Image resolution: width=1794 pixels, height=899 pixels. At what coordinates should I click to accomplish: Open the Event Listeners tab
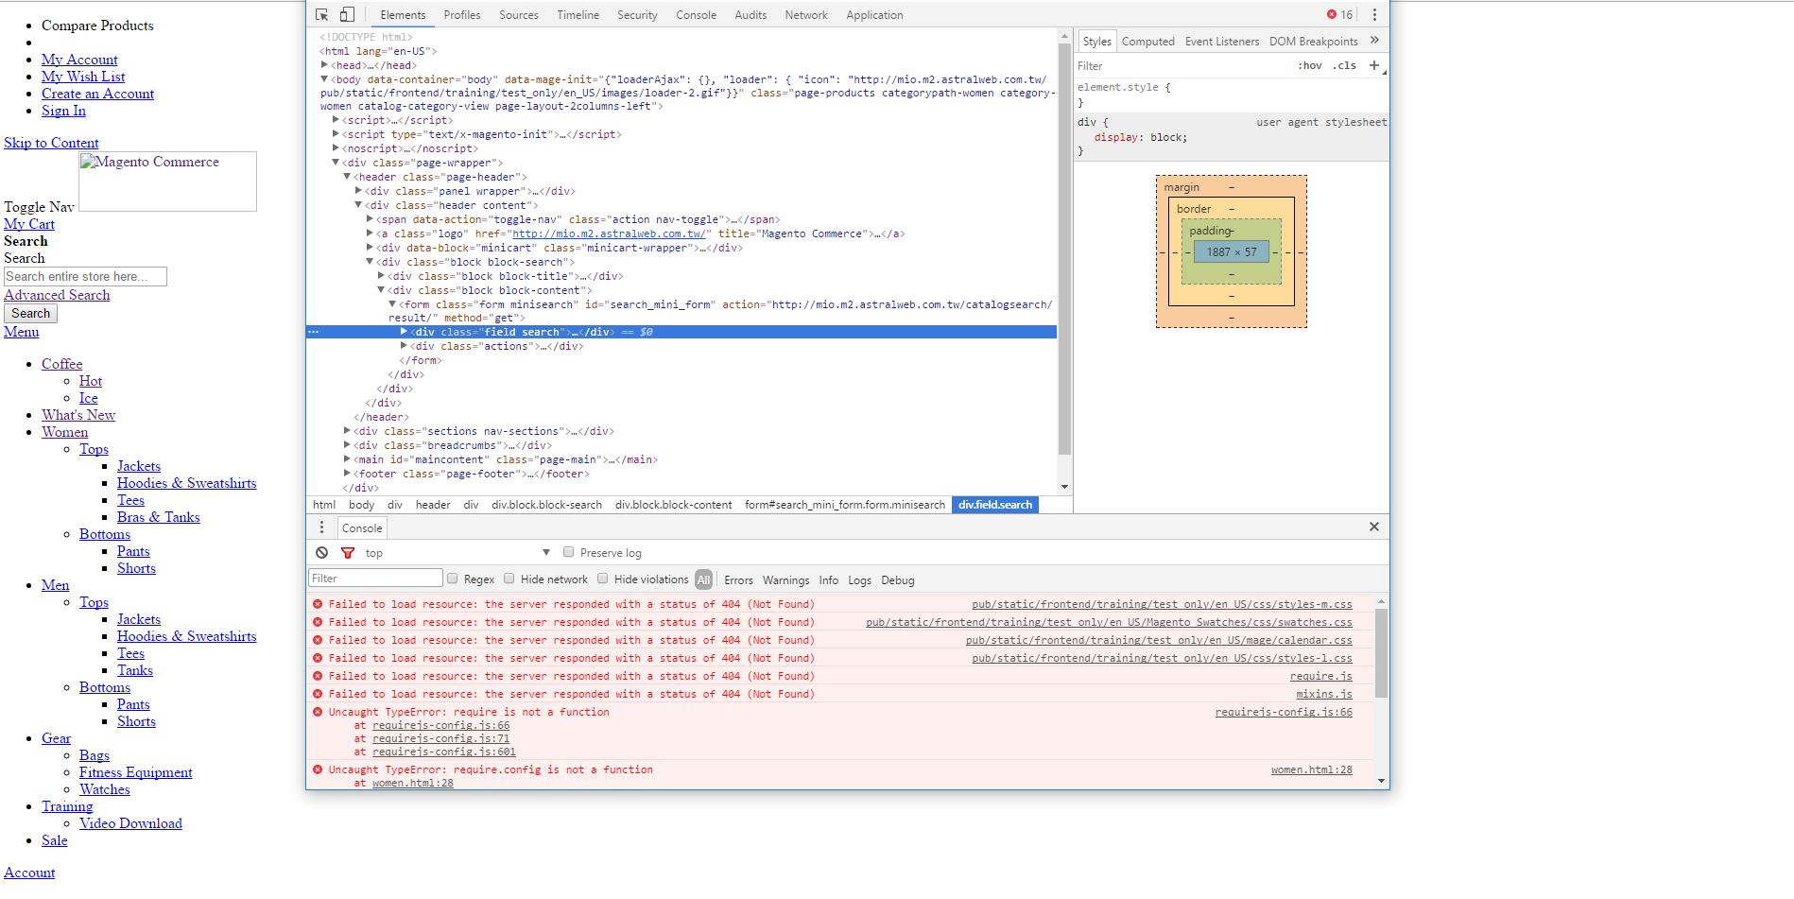[x=1222, y=42]
